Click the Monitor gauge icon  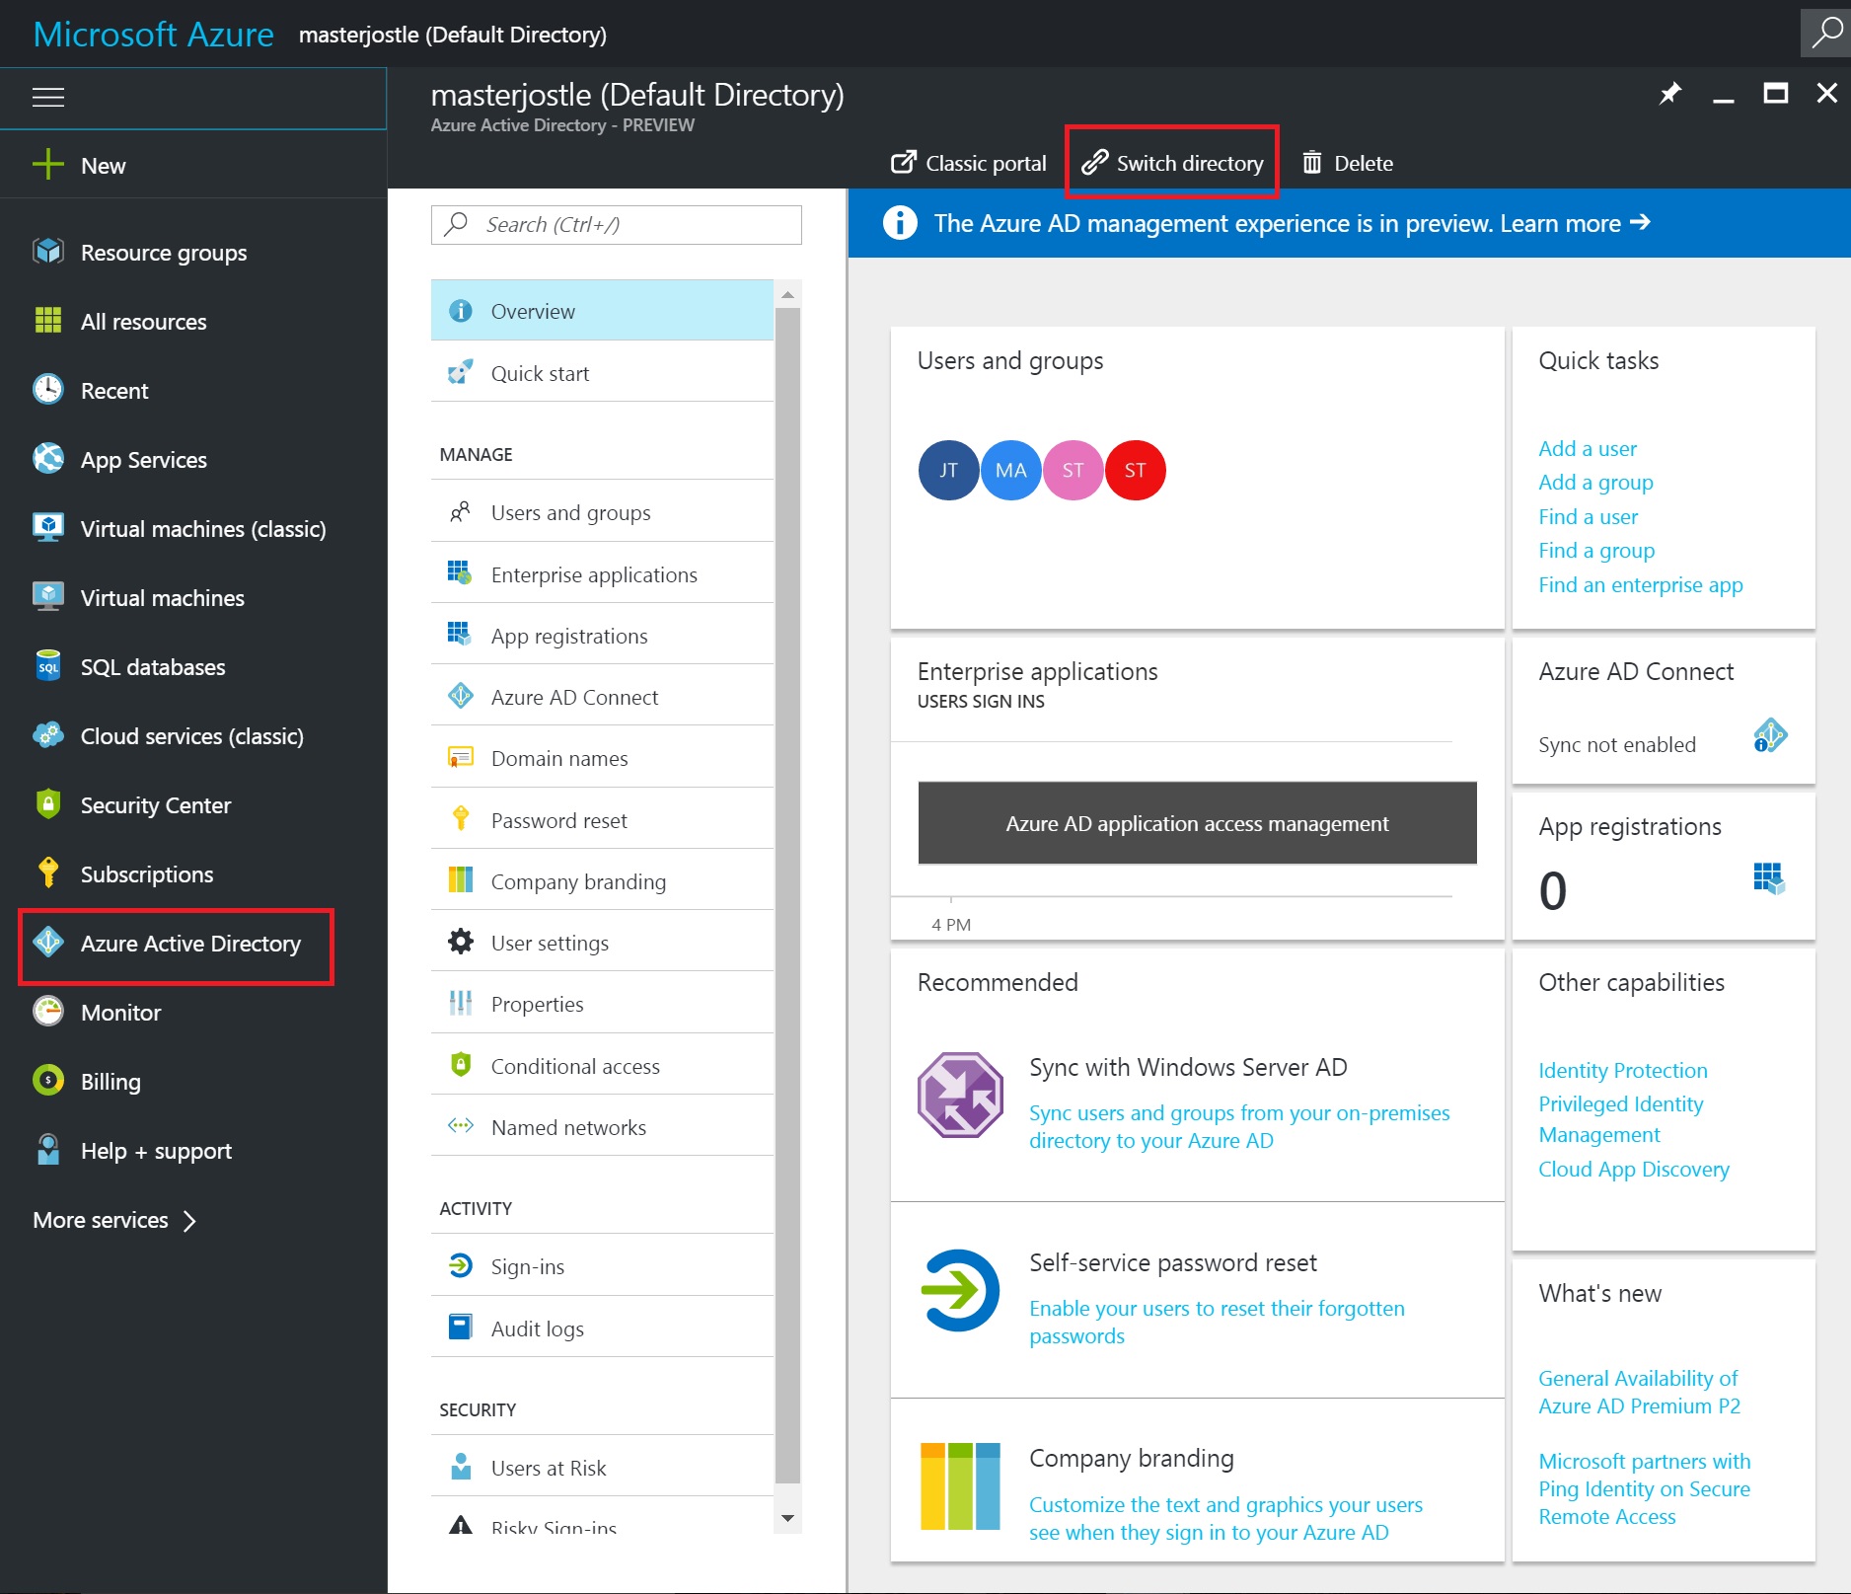pos(47,1012)
